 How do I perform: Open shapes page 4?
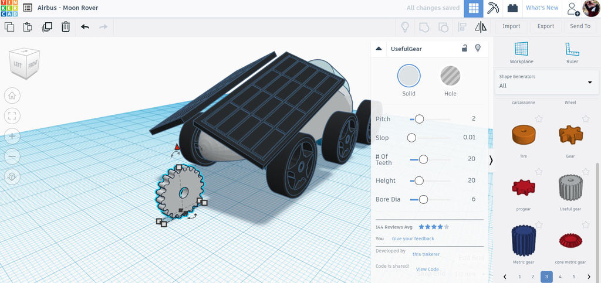[x=560, y=277]
